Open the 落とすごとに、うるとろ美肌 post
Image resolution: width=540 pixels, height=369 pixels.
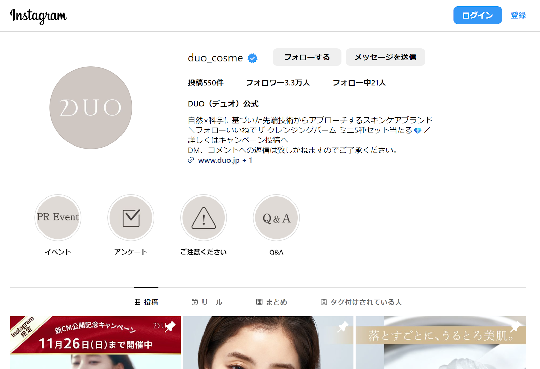[x=441, y=343]
